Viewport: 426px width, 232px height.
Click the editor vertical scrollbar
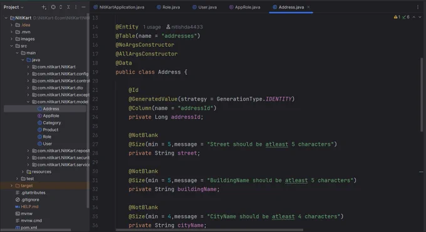422,95
